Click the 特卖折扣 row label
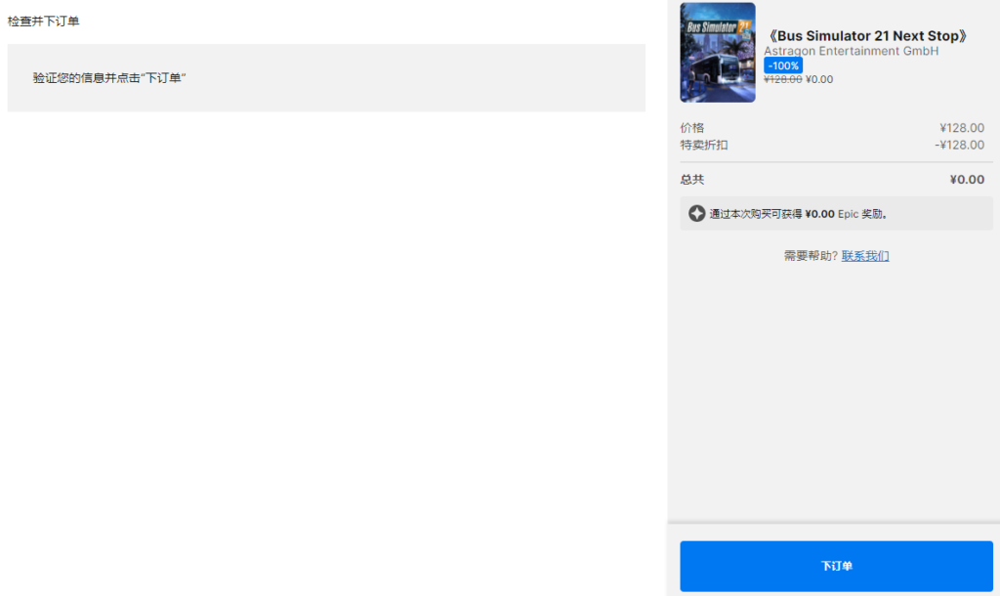1000x596 pixels. pyautogui.click(x=703, y=145)
